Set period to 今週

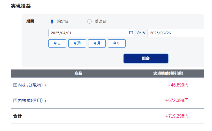coord(77,43)
